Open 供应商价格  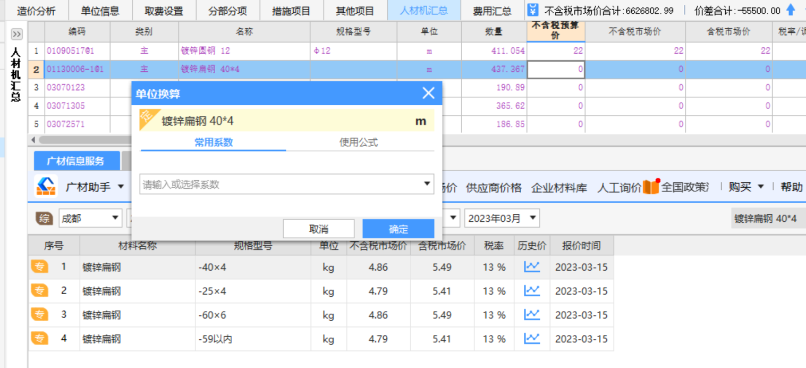pos(494,187)
